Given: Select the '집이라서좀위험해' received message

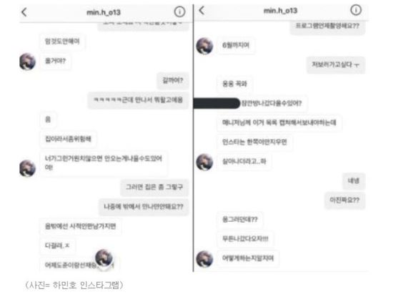Looking at the screenshot, I should point(68,139).
